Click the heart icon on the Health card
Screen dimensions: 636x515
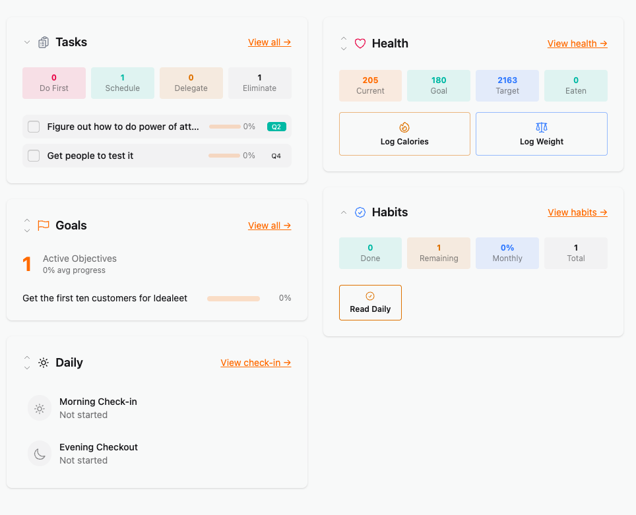click(x=360, y=43)
